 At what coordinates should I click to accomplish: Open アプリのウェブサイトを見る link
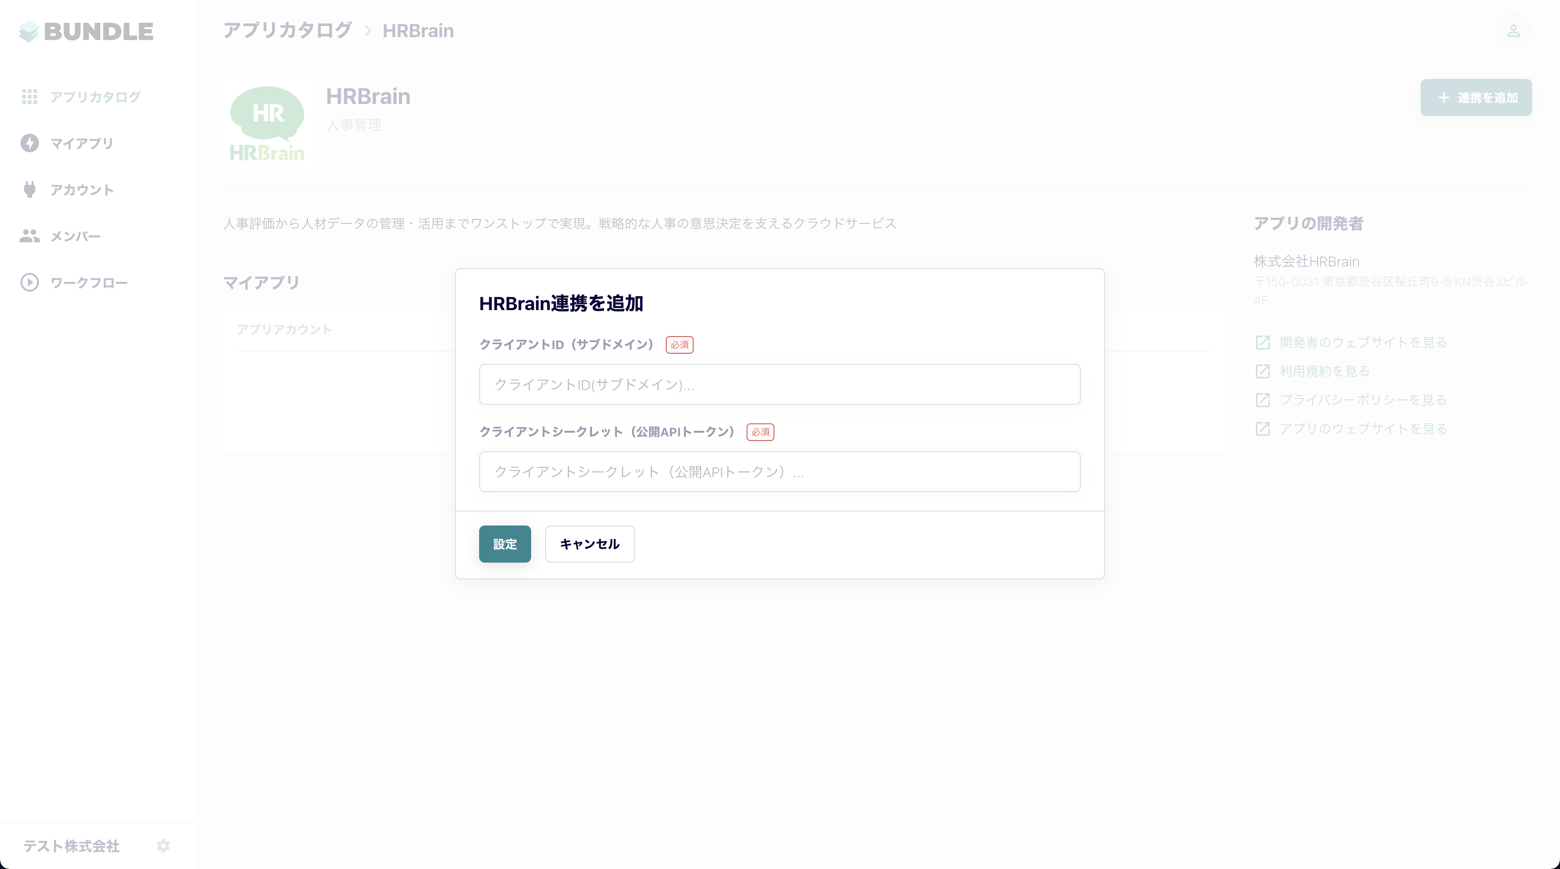1363,429
